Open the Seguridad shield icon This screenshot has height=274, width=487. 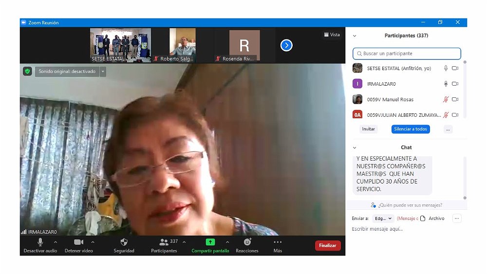(124, 242)
